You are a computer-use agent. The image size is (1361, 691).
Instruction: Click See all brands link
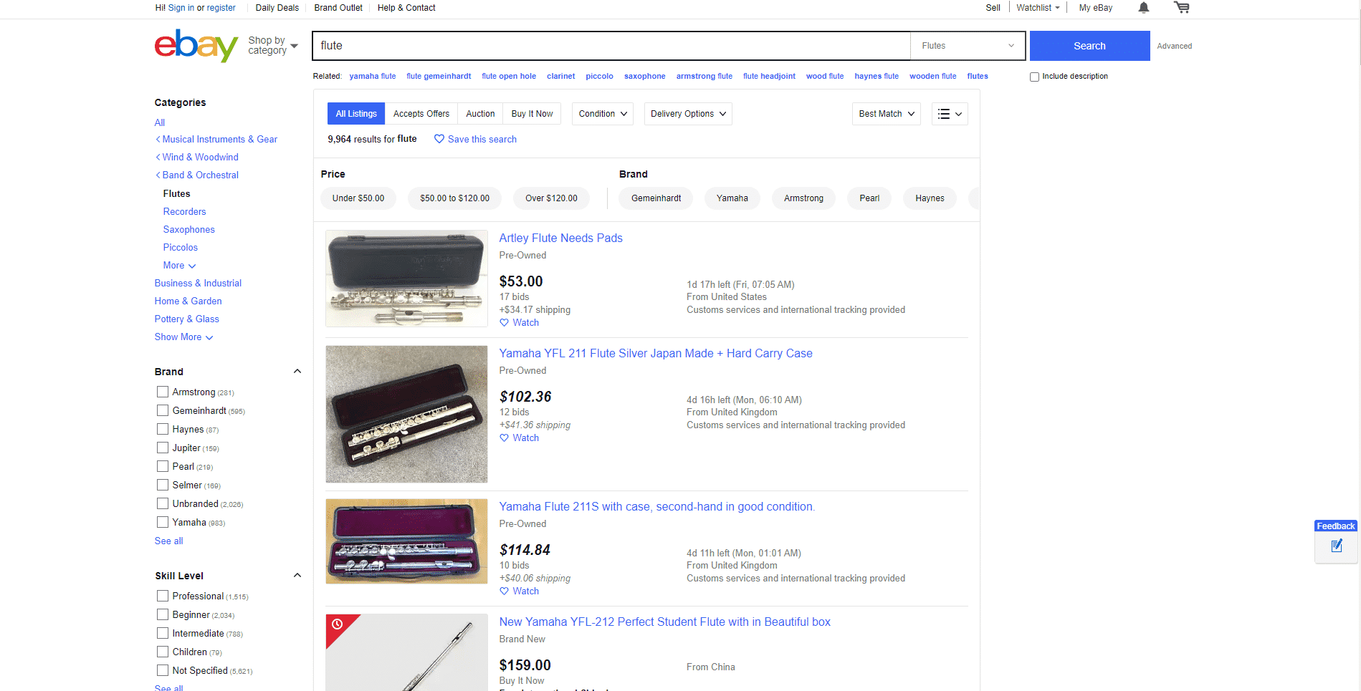[x=169, y=541]
